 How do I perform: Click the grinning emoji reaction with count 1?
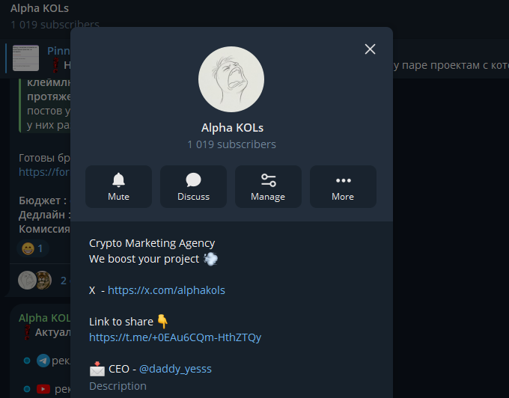32,248
